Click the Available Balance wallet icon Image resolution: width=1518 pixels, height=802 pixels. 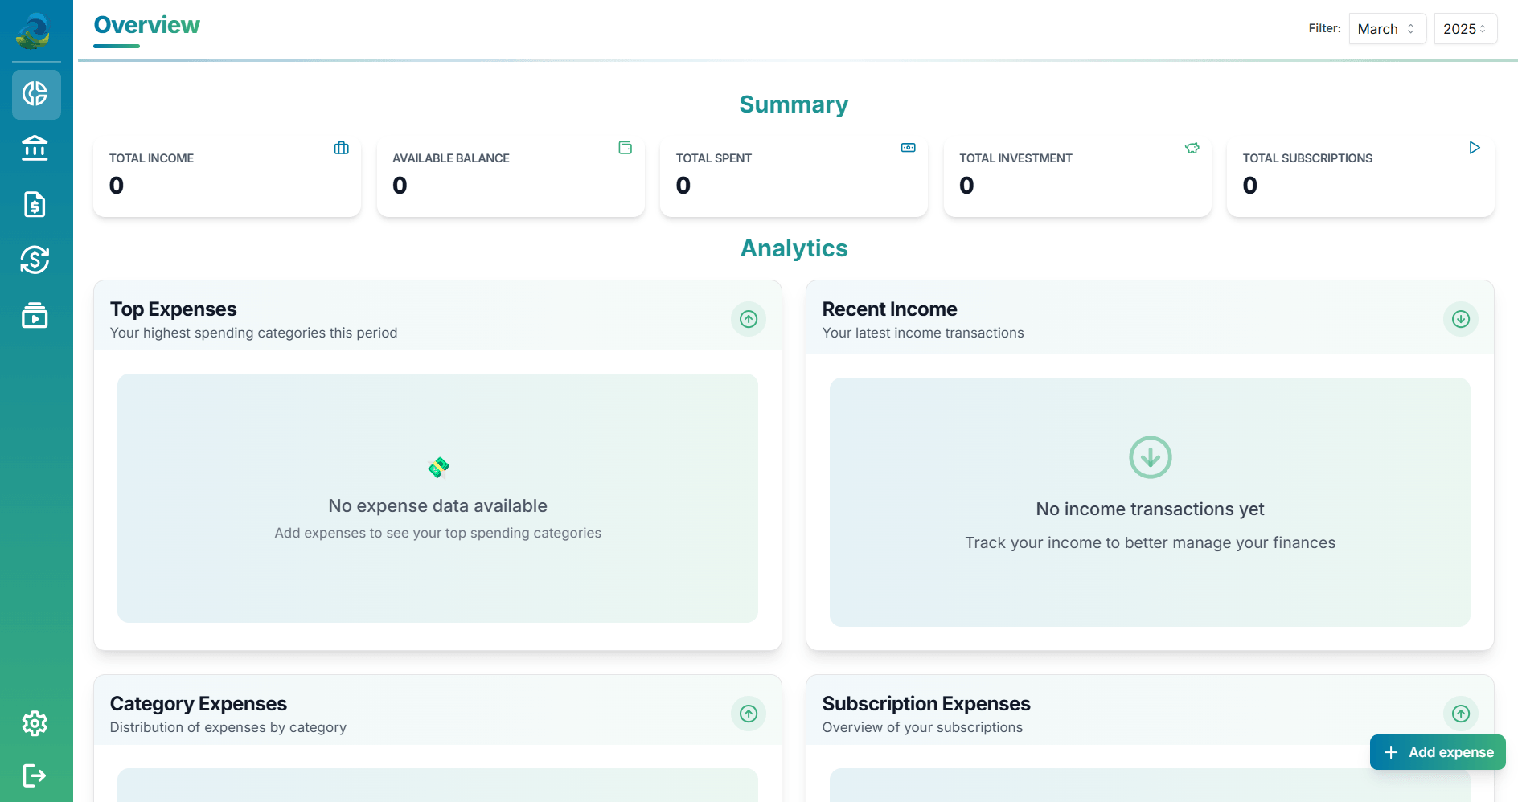pos(625,148)
